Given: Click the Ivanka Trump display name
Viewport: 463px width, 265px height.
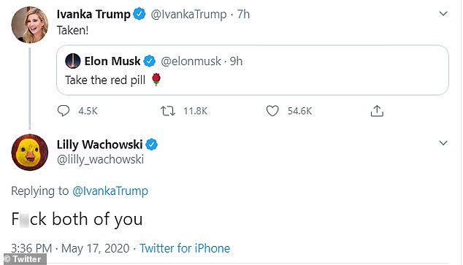Looking at the screenshot, I should click(93, 14).
